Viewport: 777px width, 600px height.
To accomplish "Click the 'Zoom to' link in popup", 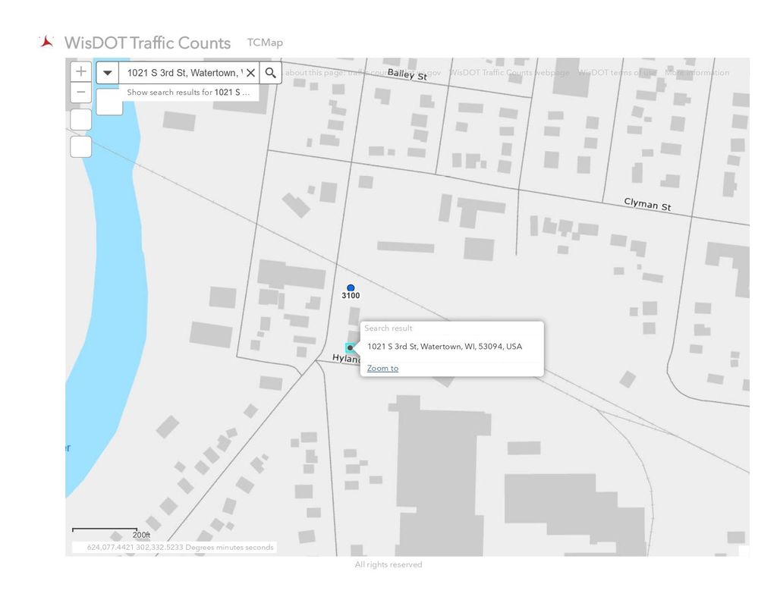I will tap(382, 369).
